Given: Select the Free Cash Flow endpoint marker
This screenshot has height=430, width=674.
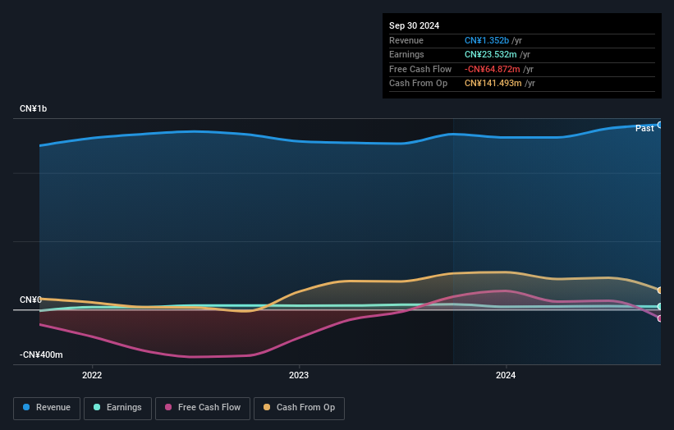Looking at the screenshot, I should (660, 318).
